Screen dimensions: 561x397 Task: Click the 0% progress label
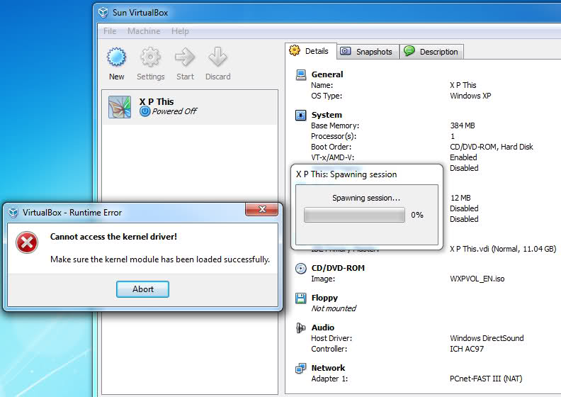pyautogui.click(x=417, y=215)
